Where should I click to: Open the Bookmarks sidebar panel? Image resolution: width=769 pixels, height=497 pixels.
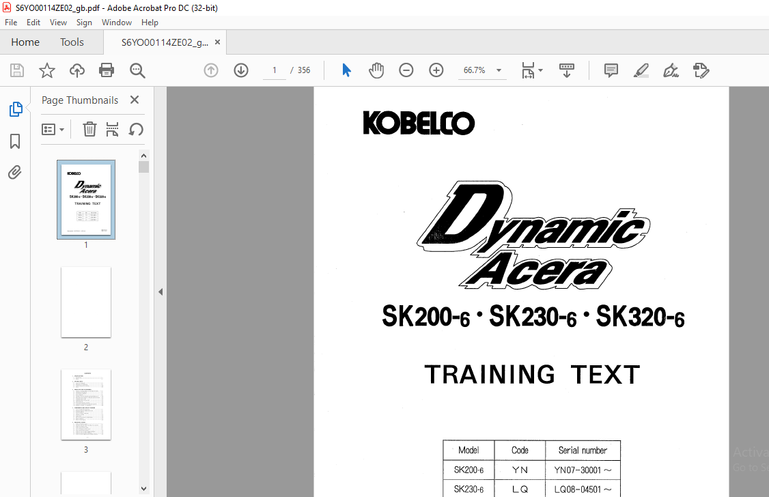click(x=15, y=141)
